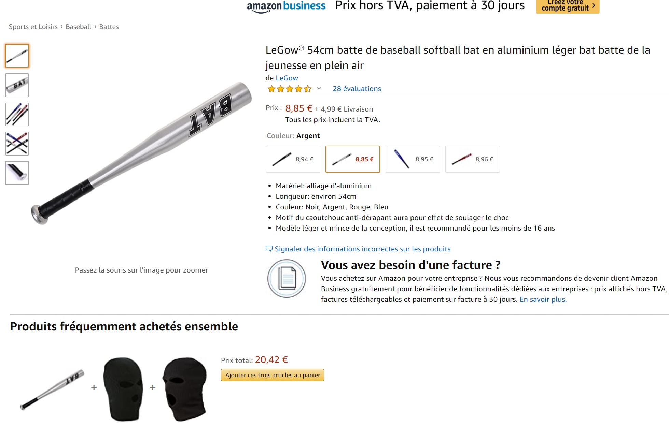The height and width of the screenshot is (427, 669).
Task: Click the speech bubble report icon
Action: pos(269,249)
